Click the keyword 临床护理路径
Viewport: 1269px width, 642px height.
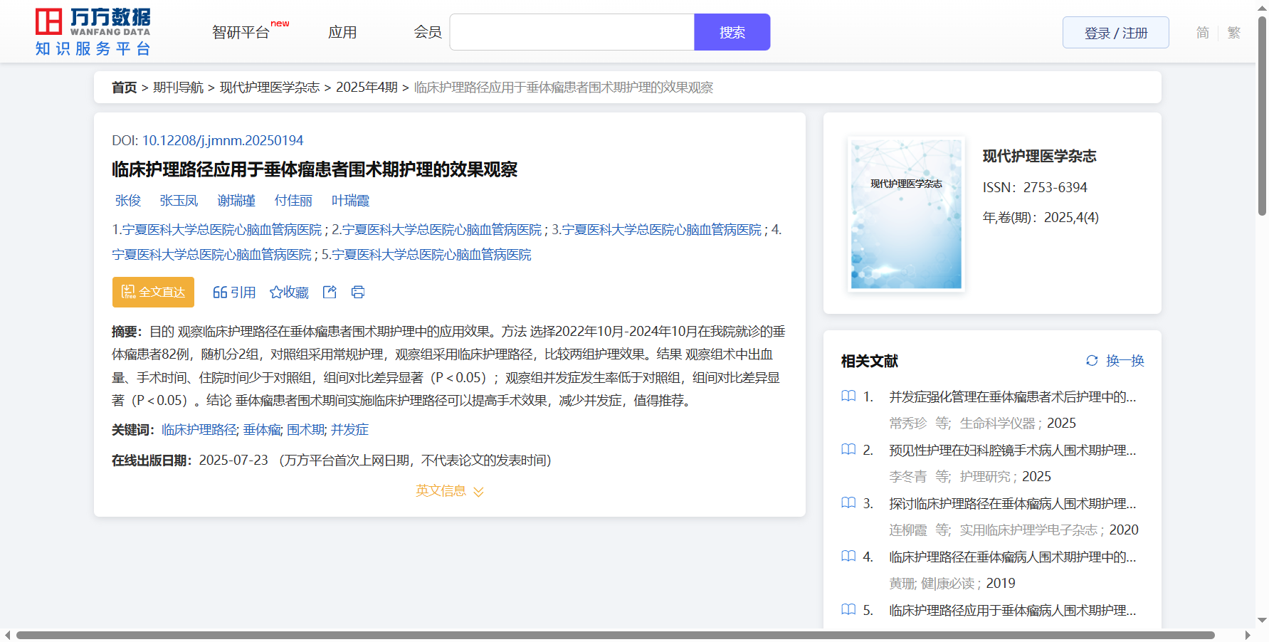tap(199, 430)
